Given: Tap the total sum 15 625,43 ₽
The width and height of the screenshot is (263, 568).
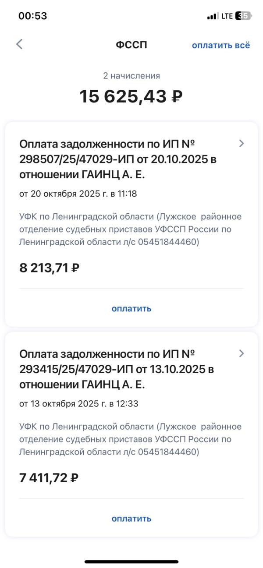Looking at the screenshot, I should tap(131, 96).
